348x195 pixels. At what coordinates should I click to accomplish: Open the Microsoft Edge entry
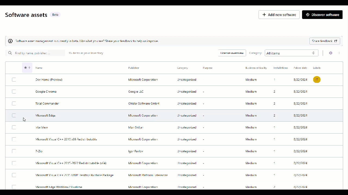(x=45, y=115)
